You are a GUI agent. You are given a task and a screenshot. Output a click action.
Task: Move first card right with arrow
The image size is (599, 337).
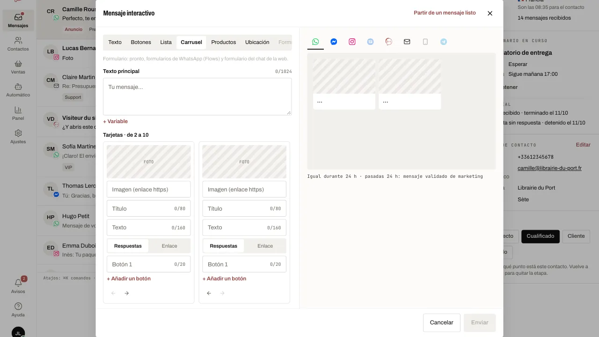[126, 293]
